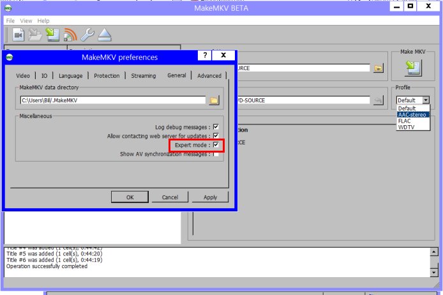Switch to the Advanced tab

point(209,76)
